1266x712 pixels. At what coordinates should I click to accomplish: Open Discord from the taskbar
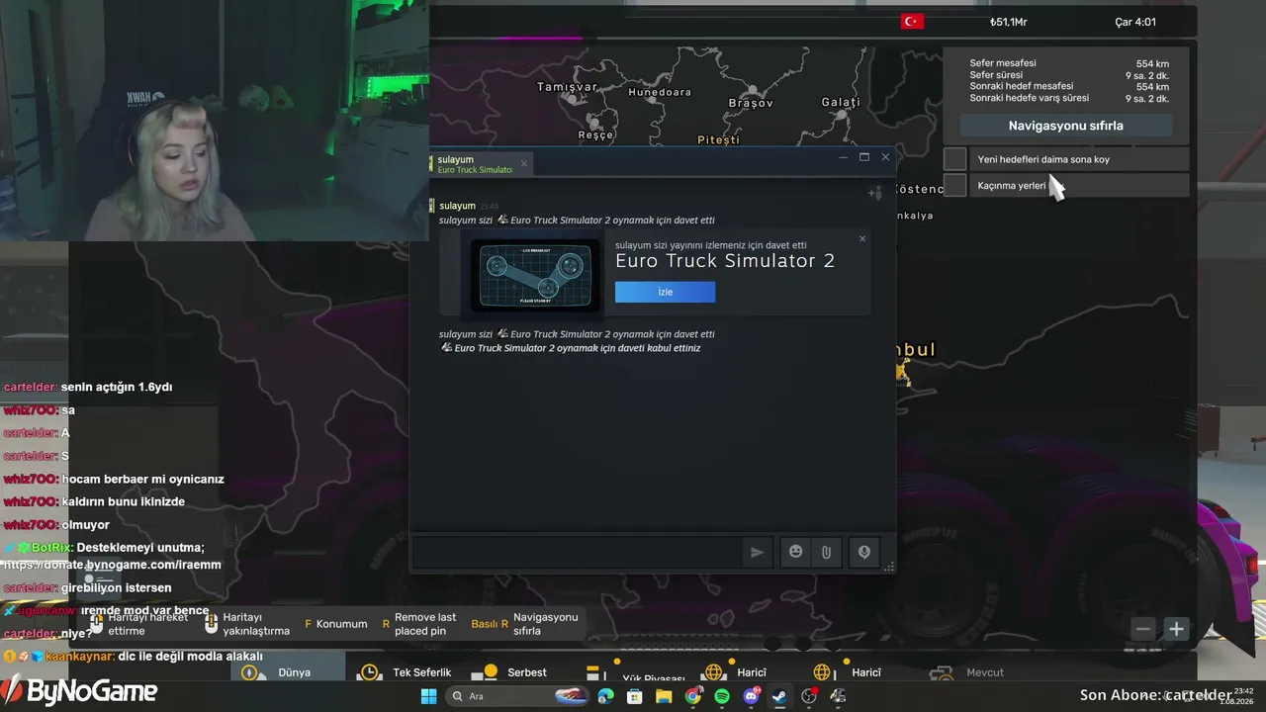(x=751, y=696)
